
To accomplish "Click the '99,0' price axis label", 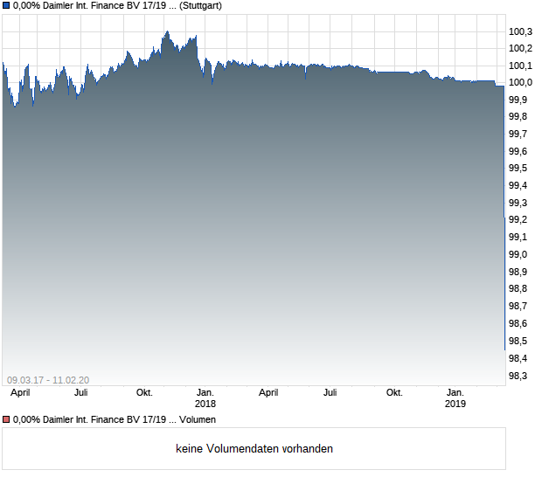I will pos(518,254).
